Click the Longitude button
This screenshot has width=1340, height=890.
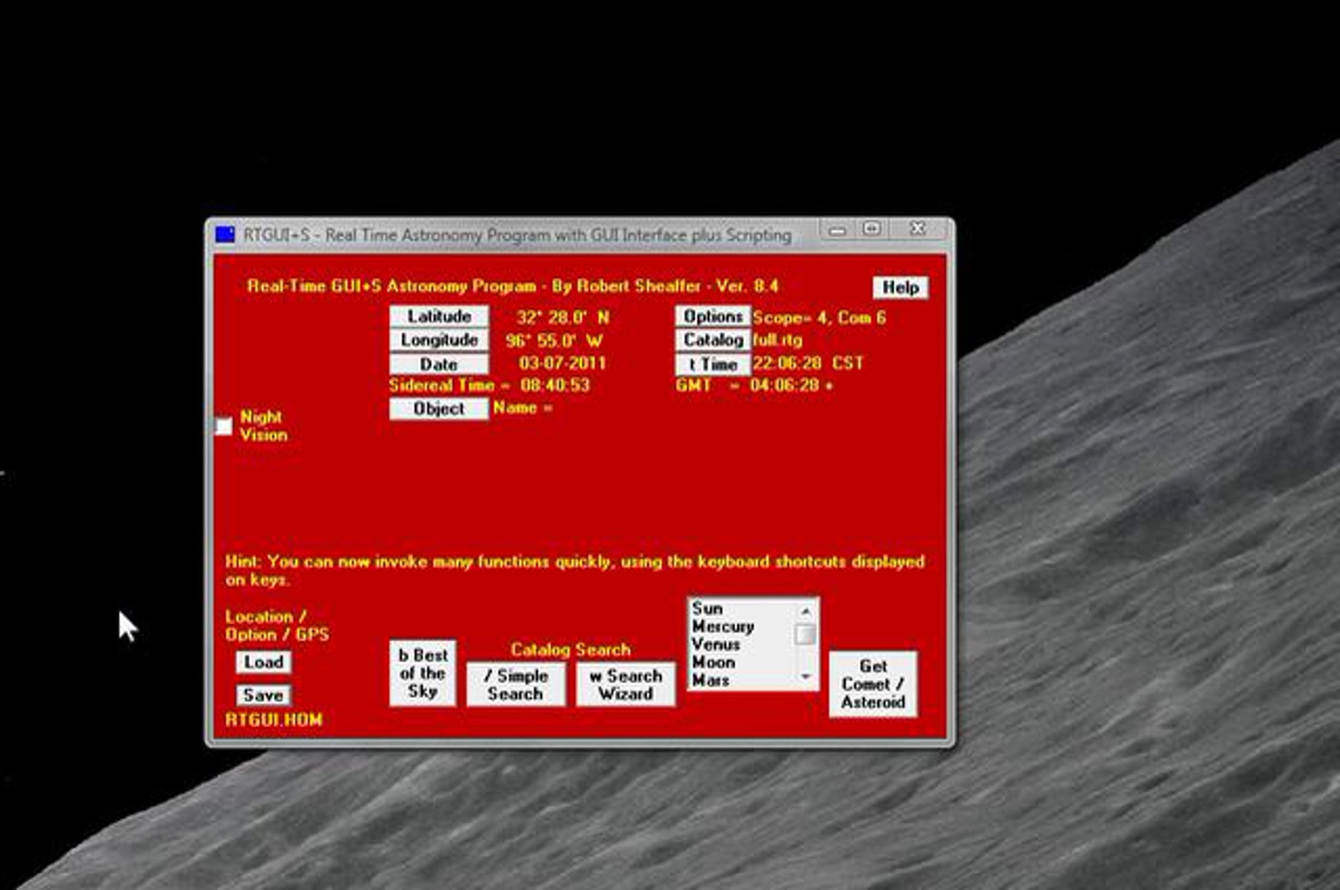[x=439, y=340]
